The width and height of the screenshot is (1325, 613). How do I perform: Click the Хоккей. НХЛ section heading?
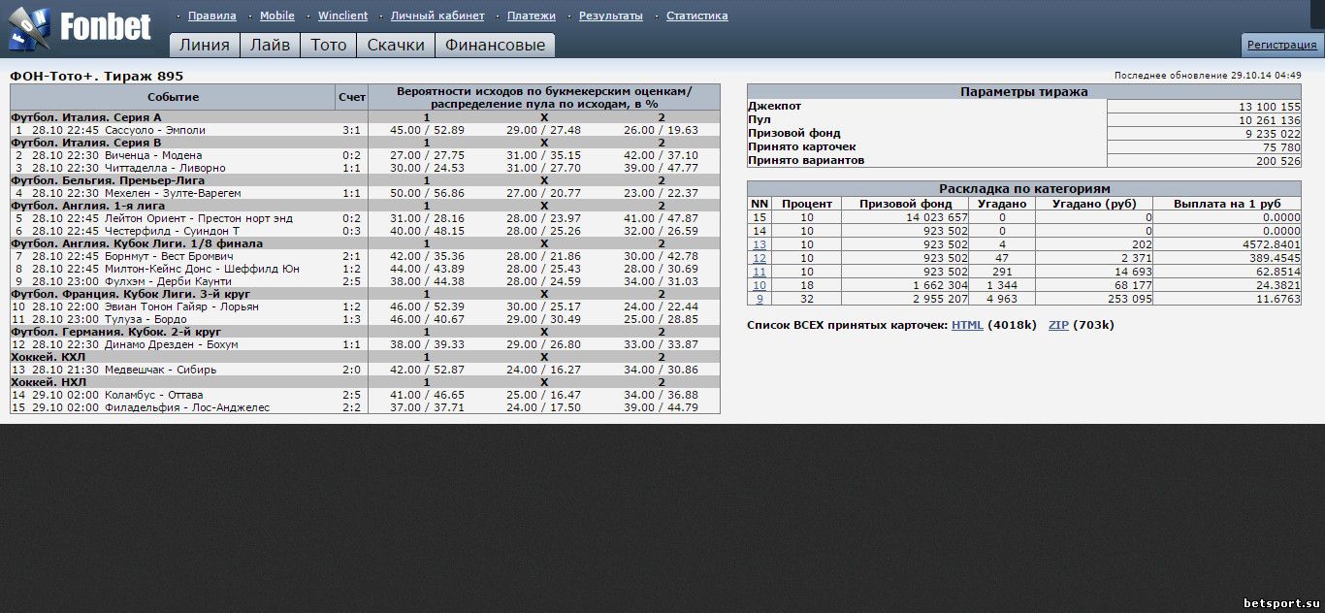point(48,382)
